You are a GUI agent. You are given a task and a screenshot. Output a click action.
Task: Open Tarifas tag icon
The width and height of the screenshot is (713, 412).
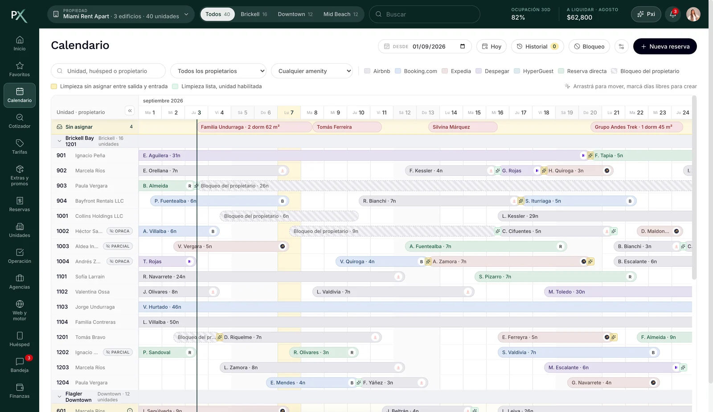[x=20, y=143]
